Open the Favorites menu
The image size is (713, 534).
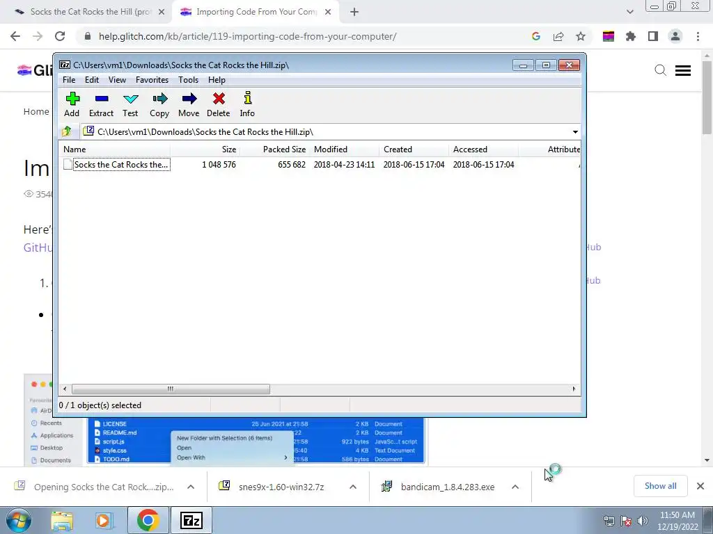tap(152, 80)
